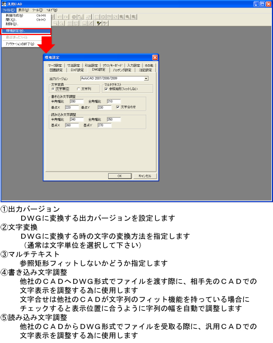273x343 pixels.
Task: Click the pencil edit icon in second toolbar row
Action: point(91,23)
